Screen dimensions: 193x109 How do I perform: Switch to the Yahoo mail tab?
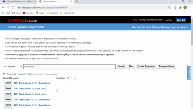click(18, 2)
